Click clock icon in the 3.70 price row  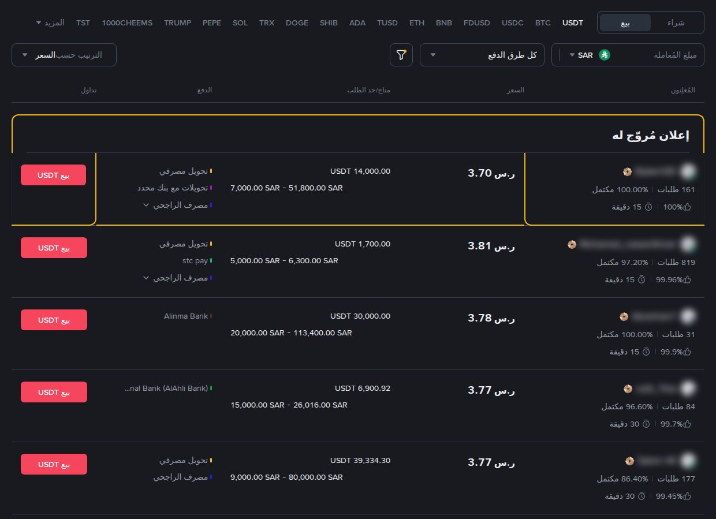(x=648, y=207)
